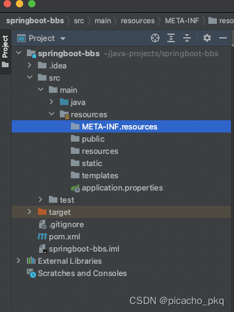
Task: Click the Collapse All icon in Project toolbar
Action: [187, 38]
